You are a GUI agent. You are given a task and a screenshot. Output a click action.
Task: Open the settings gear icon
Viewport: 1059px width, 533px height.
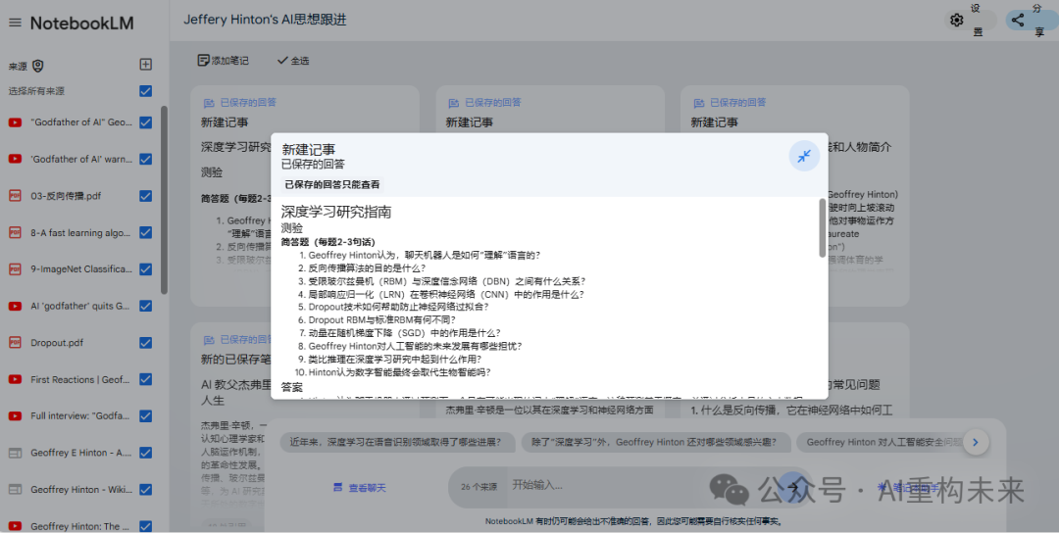click(x=956, y=21)
